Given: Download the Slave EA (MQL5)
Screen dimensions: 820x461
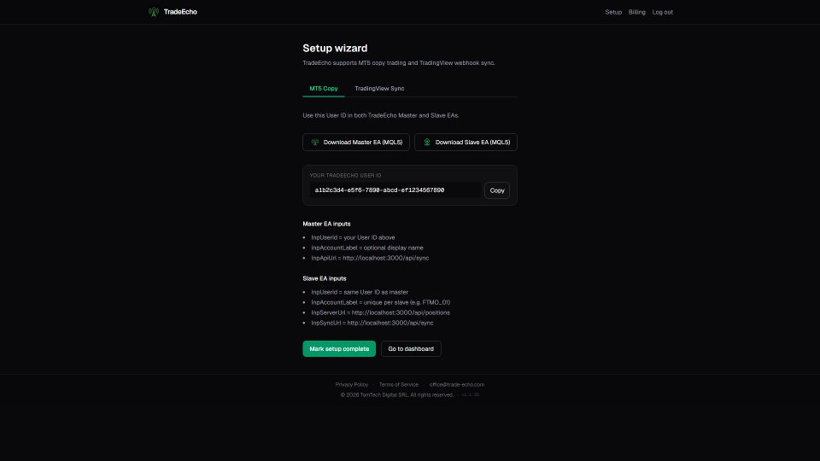Looking at the screenshot, I should [466, 143].
